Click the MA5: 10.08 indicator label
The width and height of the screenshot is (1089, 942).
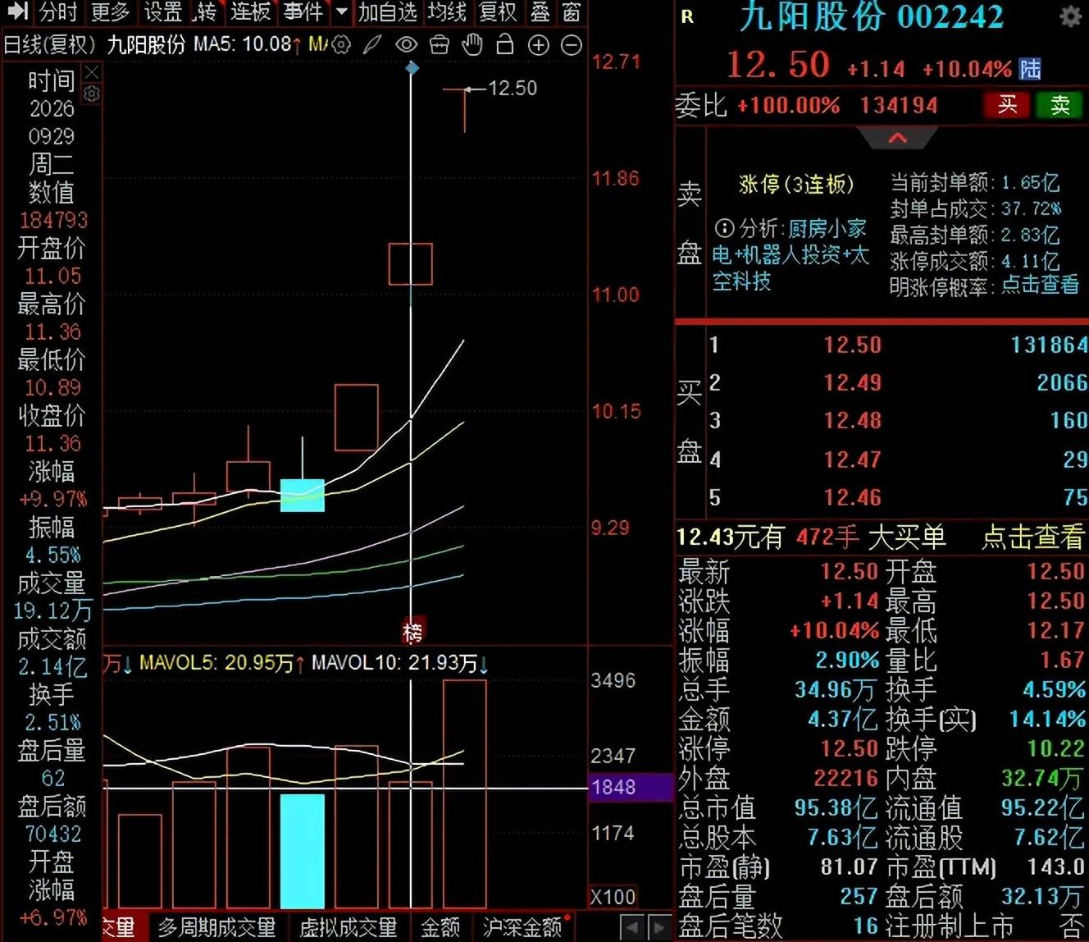[243, 44]
